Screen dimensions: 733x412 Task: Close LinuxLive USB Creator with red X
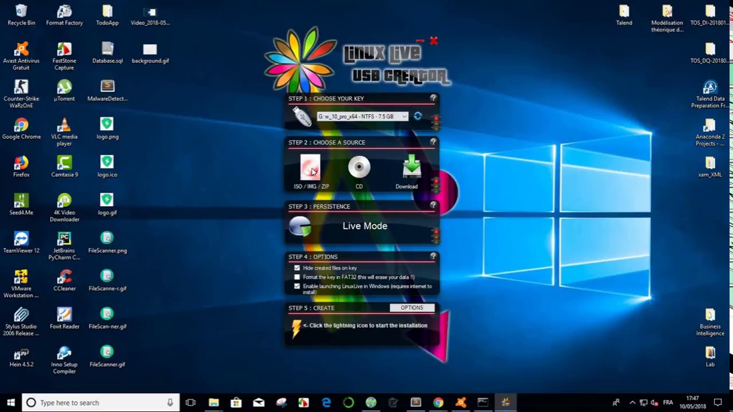(434, 41)
